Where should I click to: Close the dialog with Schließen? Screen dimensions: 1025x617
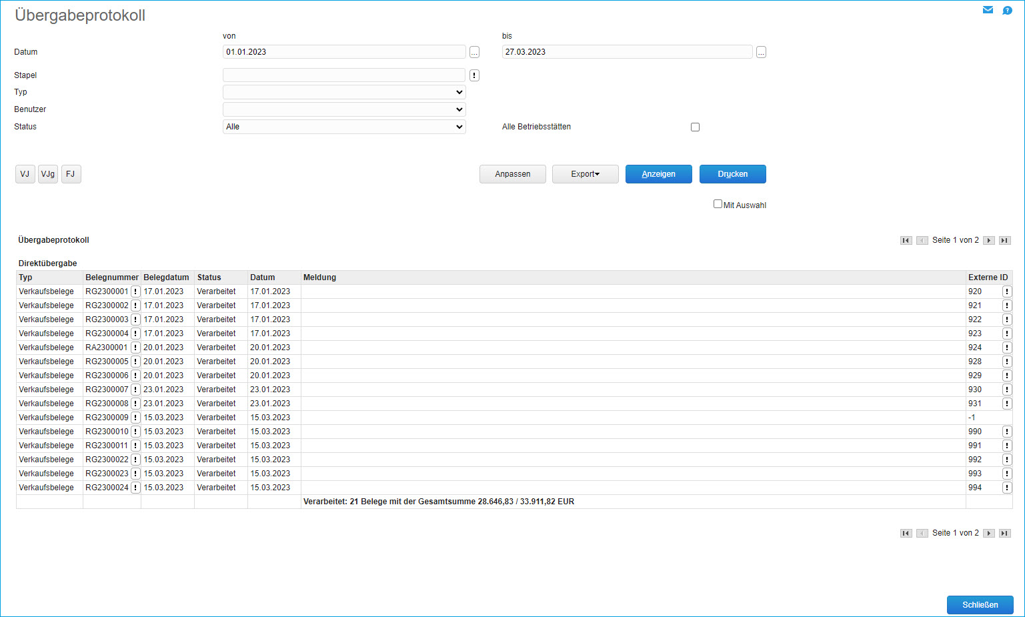pyautogui.click(x=980, y=605)
